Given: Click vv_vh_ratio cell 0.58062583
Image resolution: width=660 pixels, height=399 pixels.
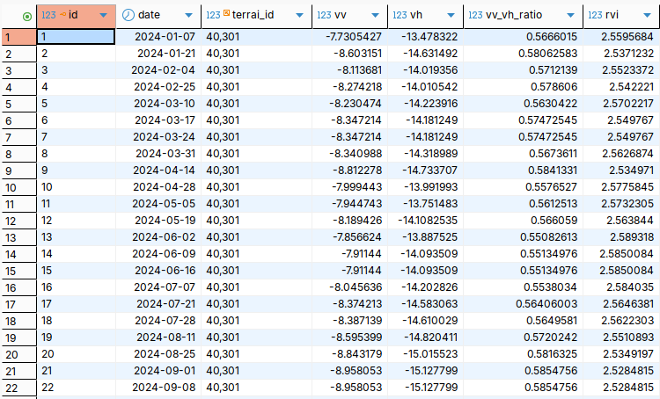Looking at the screenshot, I should tap(524, 54).
